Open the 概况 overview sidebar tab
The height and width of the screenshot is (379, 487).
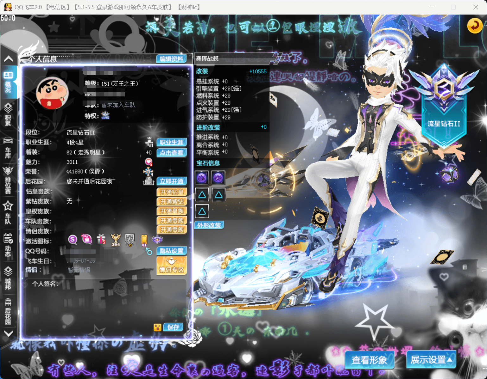(x=8, y=82)
